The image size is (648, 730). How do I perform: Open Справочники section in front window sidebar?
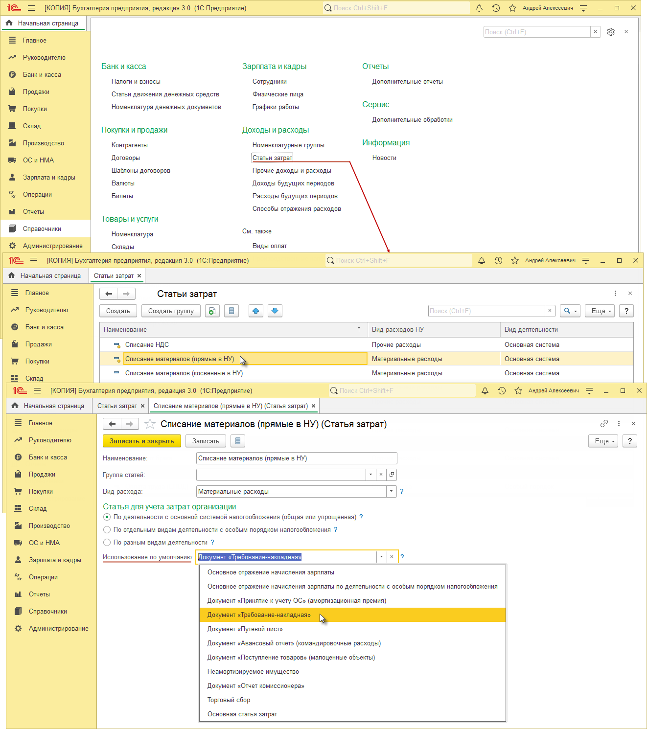[x=48, y=611]
